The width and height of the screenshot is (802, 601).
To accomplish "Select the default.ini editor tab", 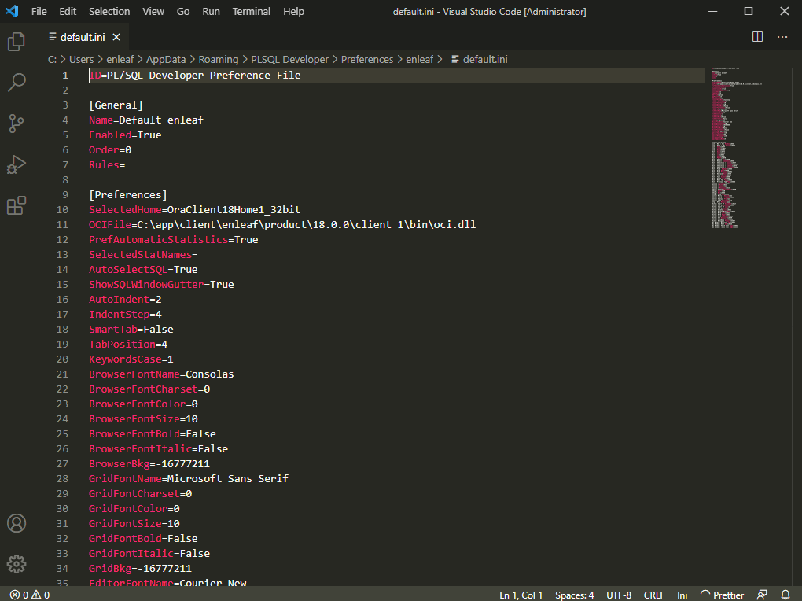I will [x=84, y=37].
